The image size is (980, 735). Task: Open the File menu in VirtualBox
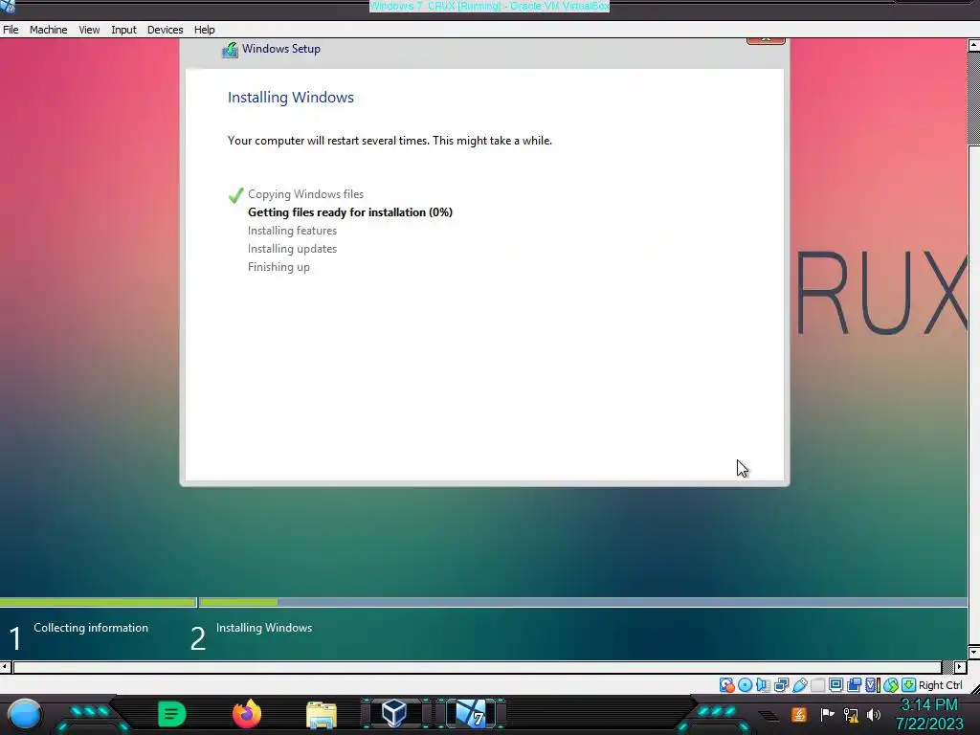click(11, 30)
